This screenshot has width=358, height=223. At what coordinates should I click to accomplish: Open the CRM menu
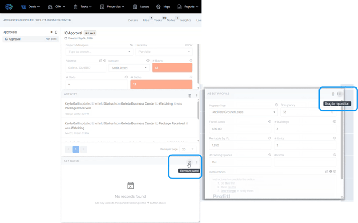click(x=57, y=6)
